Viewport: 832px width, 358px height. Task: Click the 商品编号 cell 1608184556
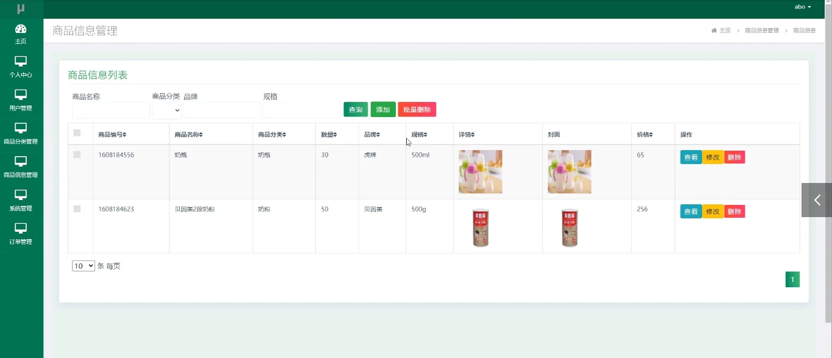click(116, 155)
